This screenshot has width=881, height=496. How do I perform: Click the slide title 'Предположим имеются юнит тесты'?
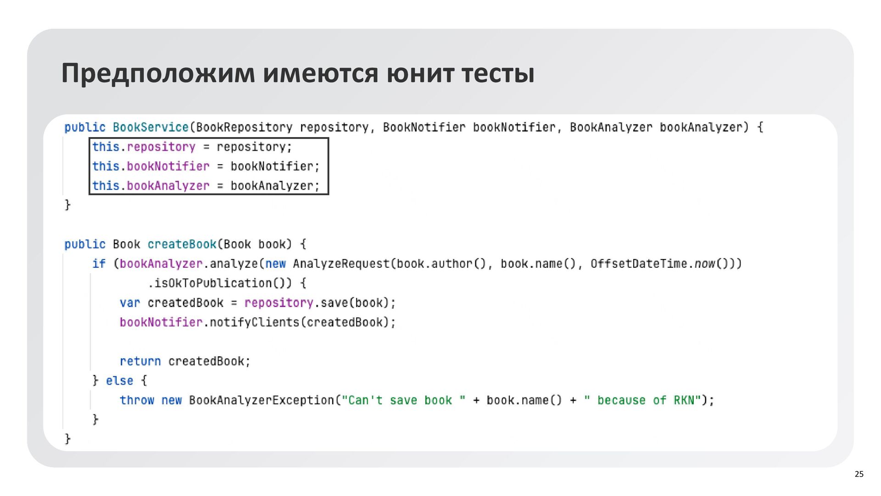tap(297, 73)
